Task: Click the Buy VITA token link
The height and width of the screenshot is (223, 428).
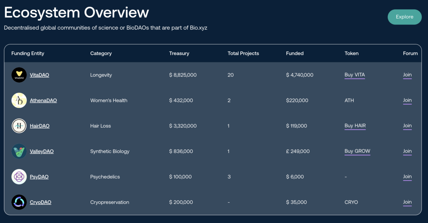Action: click(355, 75)
